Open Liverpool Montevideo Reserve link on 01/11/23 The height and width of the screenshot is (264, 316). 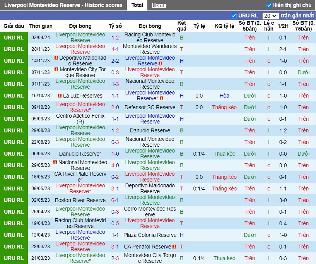(80, 84)
